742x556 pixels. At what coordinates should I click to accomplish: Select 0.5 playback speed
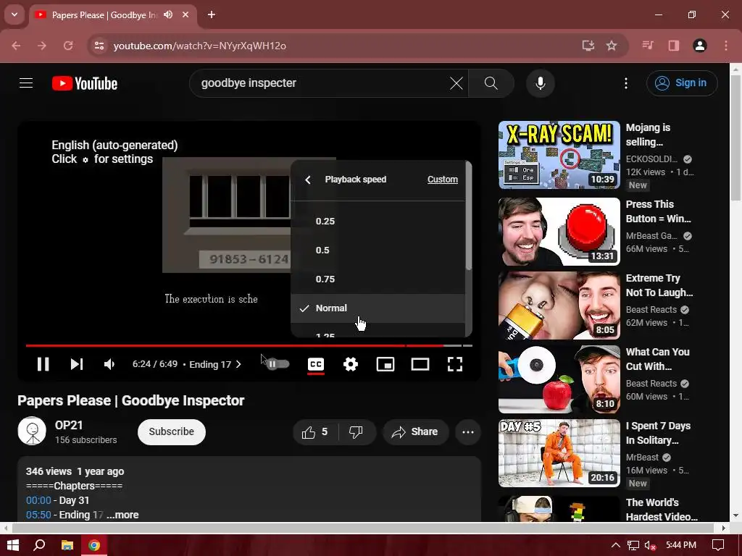pyautogui.click(x=378, y=250)
